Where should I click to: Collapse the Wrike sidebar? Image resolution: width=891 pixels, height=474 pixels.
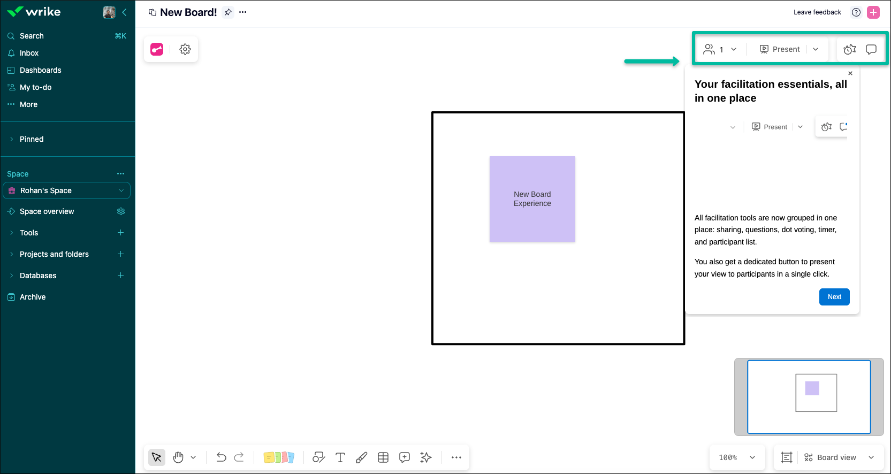click(x=124, y=12)
